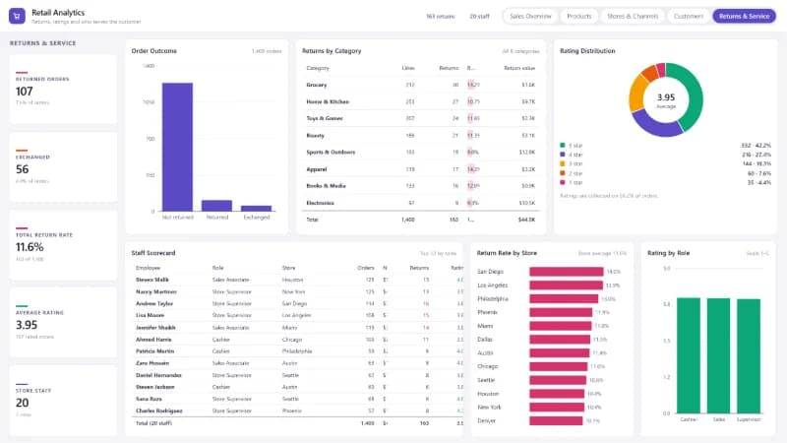Click the pink 1 star legend swatch
The image size is (787, 443).
[x=563, y=182]
